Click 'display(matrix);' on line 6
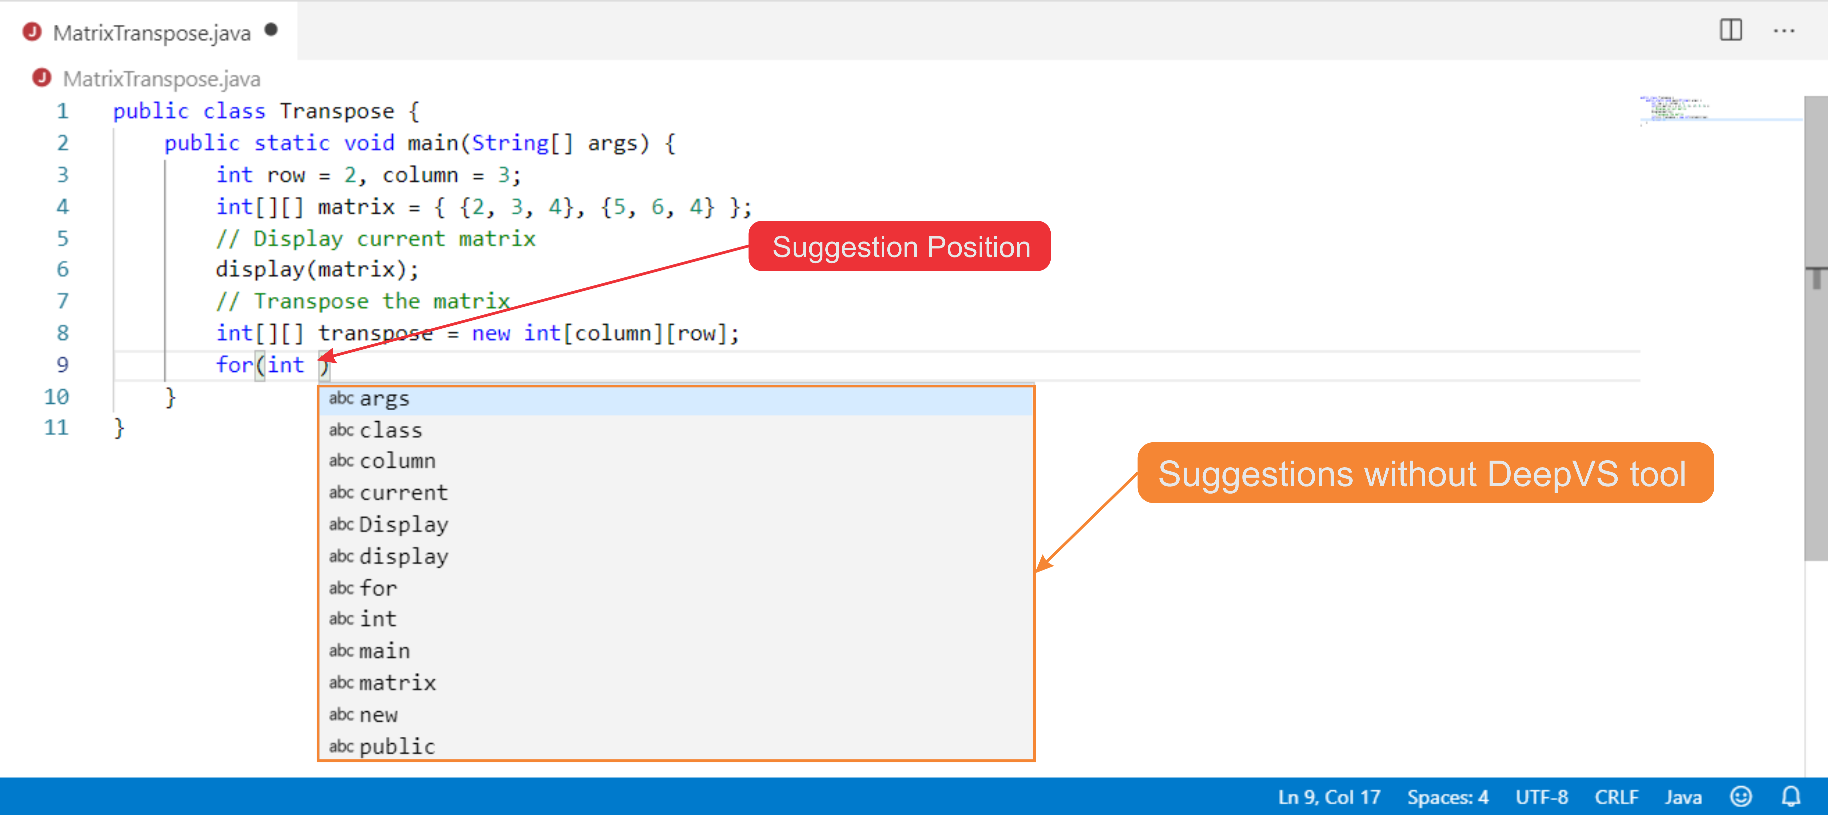This screenshot has width=1828, height=815. coord(317,269)
